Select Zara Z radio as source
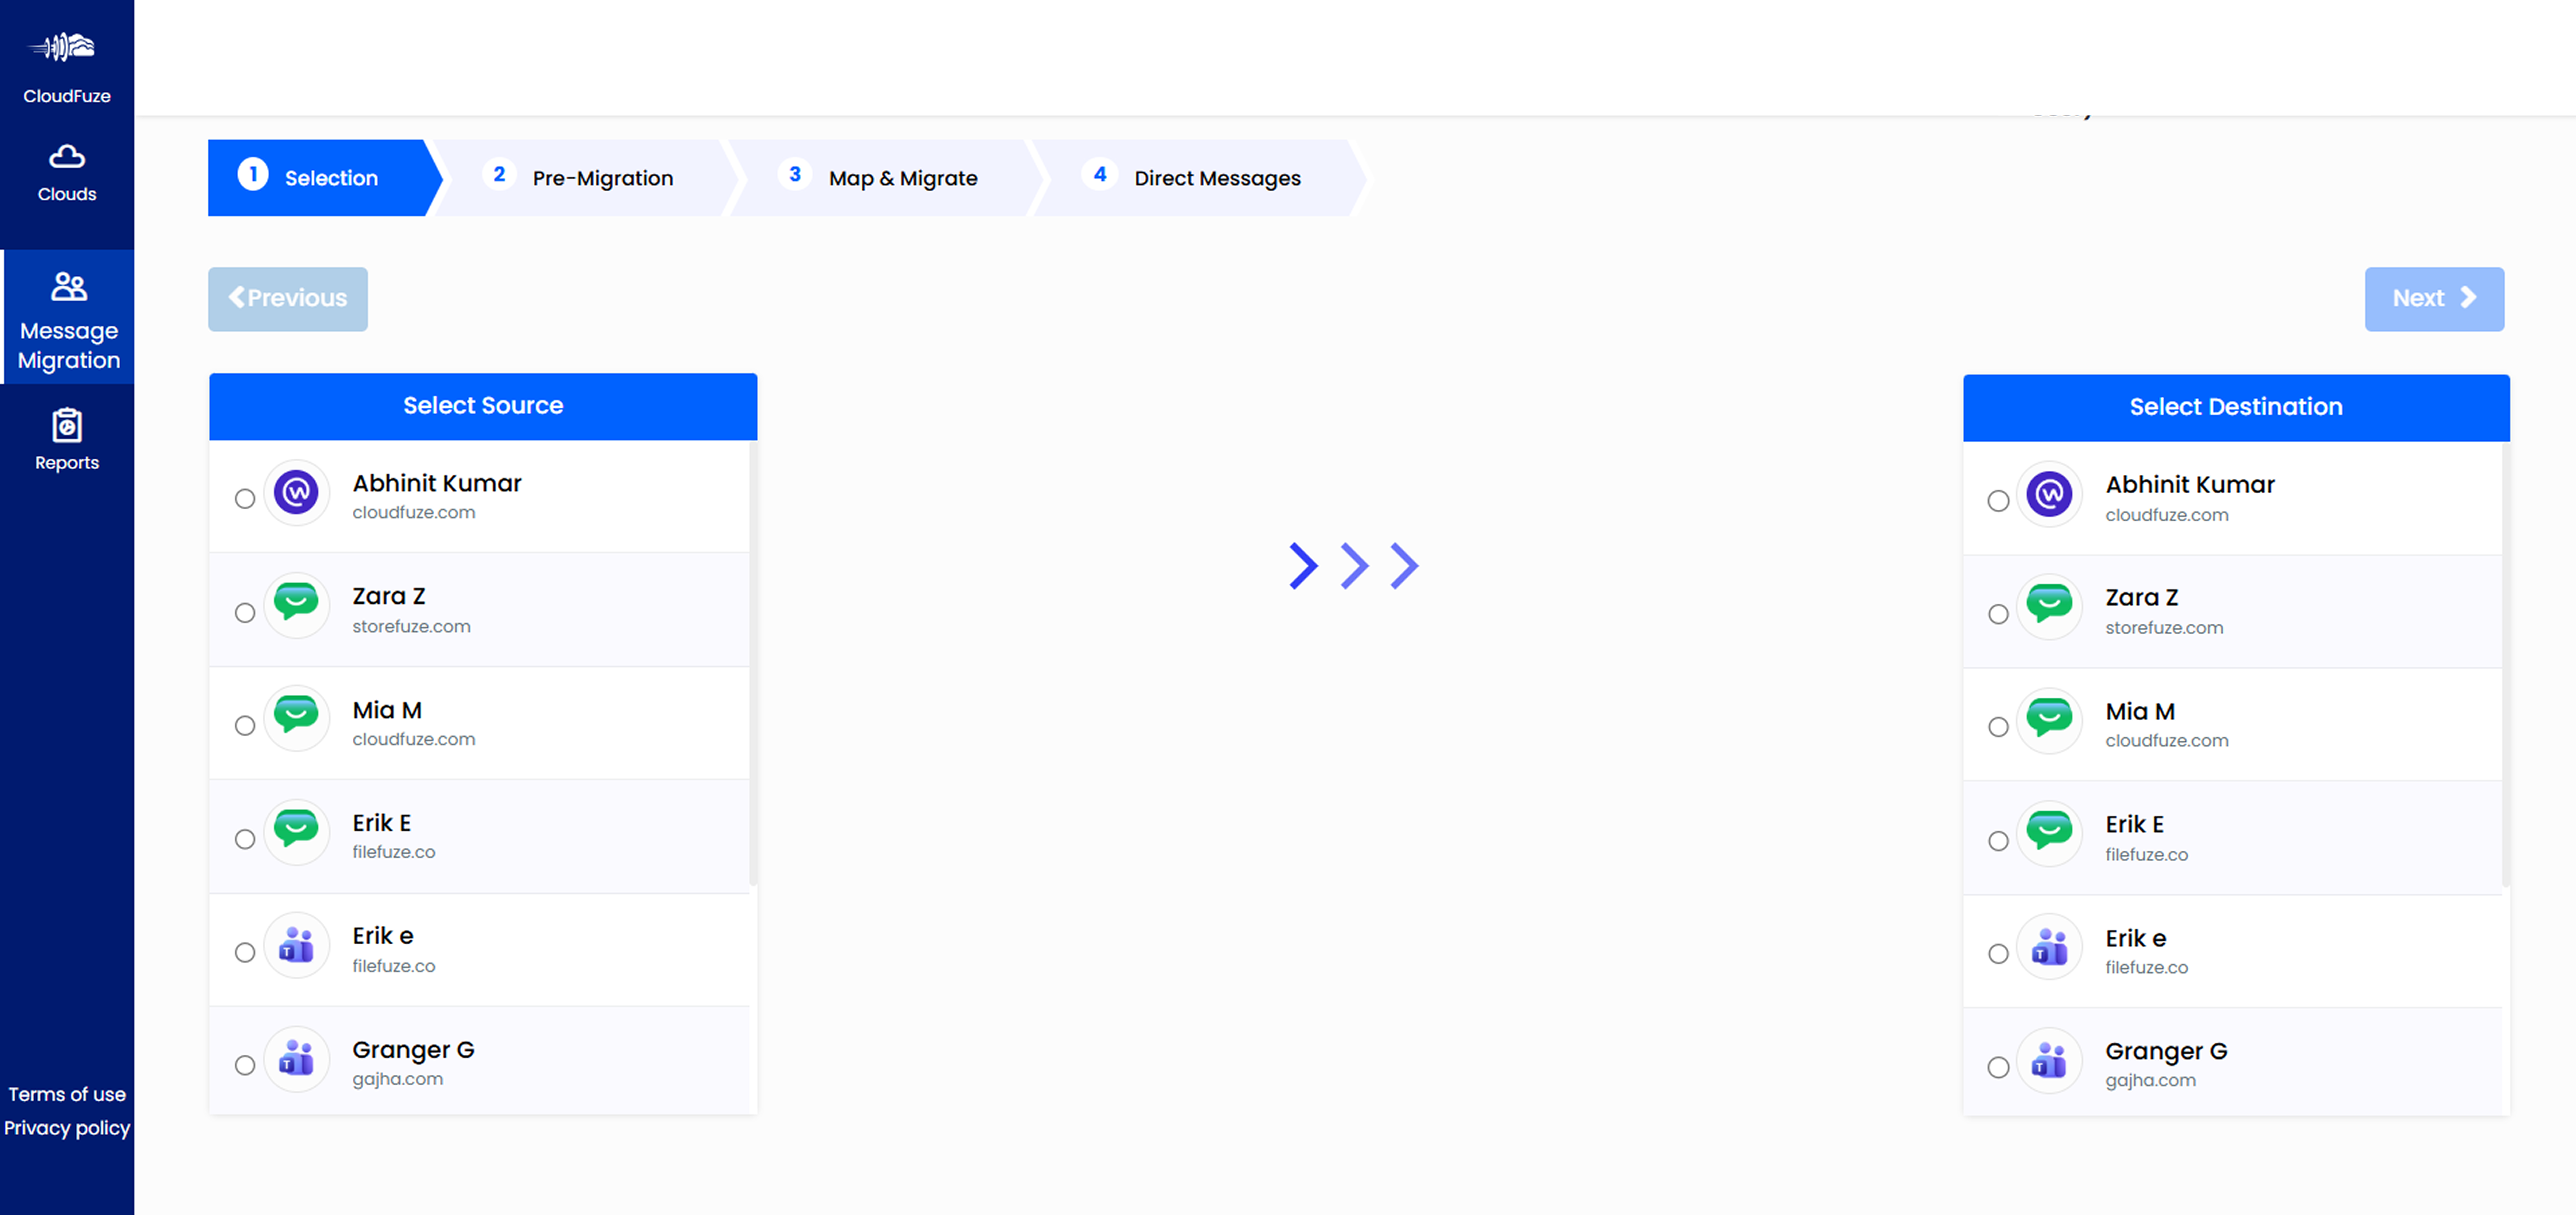The height and width of the screenshot is (1215, 2576). (x=245, y=612)
